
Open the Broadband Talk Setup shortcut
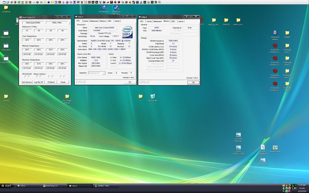coord(116,10)
